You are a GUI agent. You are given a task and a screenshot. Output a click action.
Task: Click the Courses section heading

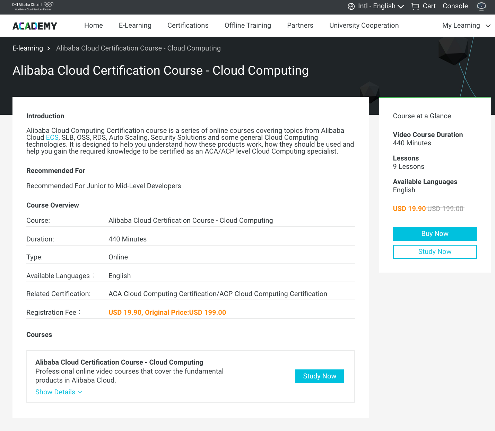pos(39,334)
